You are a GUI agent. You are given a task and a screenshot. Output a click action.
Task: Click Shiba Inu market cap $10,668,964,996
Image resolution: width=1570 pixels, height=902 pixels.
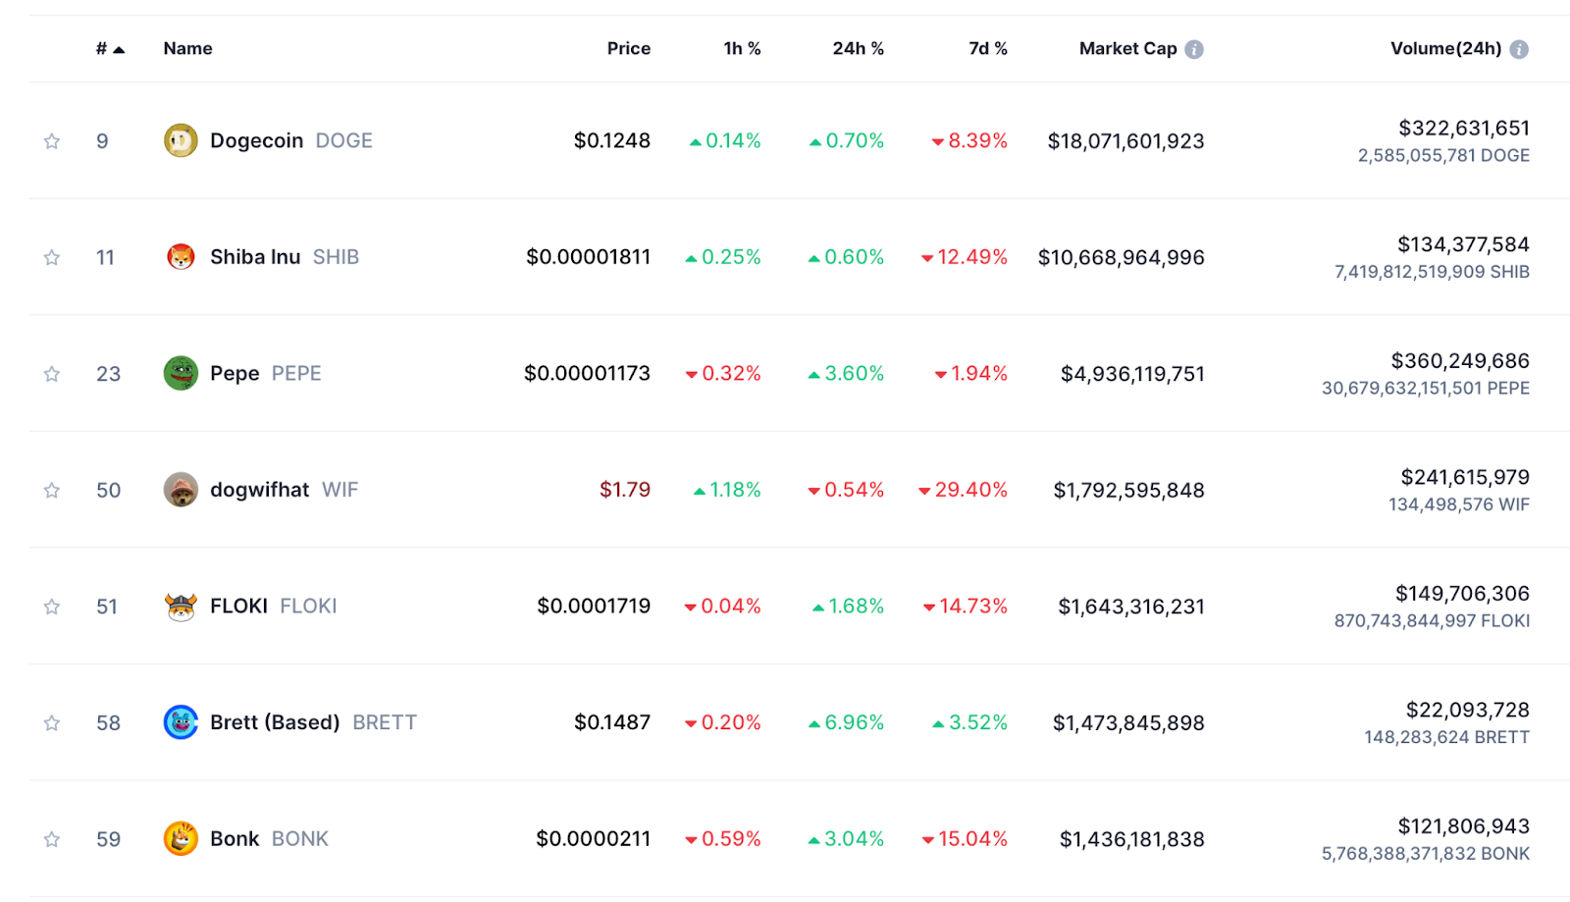click(1121, 258)
